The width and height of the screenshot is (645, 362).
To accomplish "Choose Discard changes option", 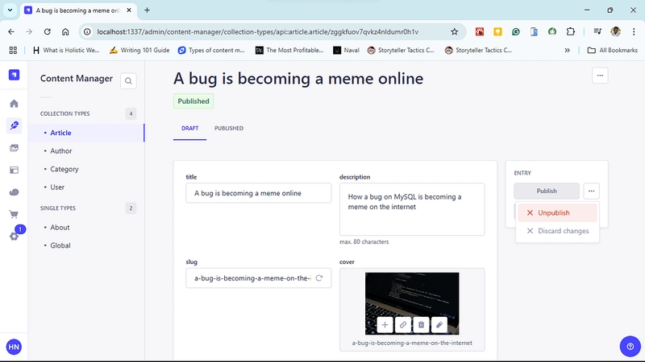I will coord(557,231).
